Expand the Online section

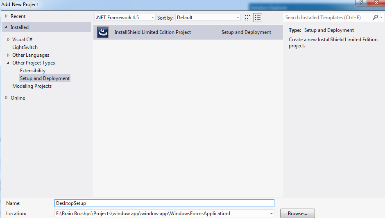[x=7, y=98]
